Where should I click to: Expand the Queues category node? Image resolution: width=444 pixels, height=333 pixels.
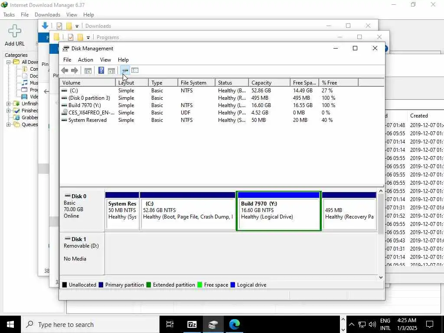[9, 124]
